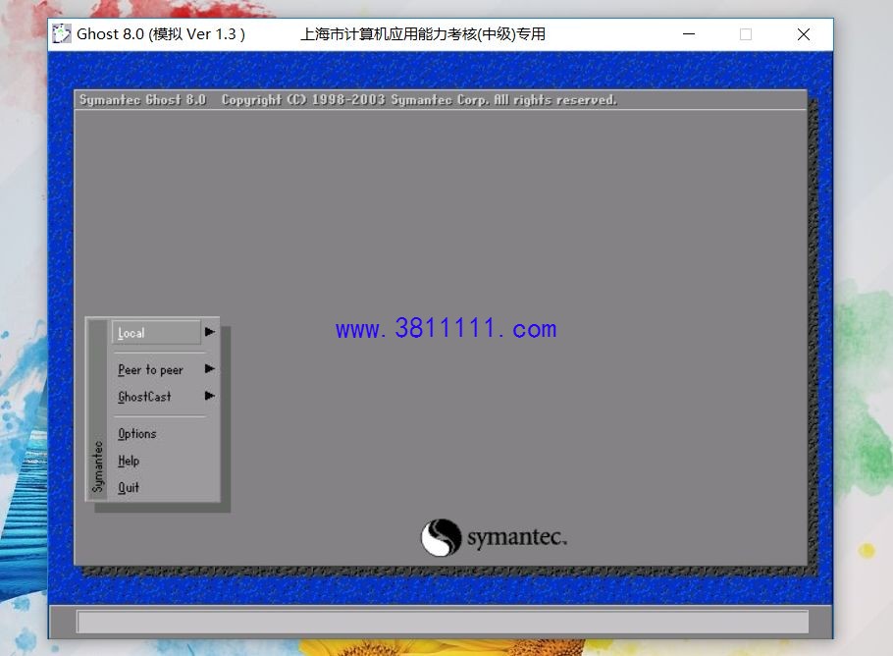Viewport: 893px width, 656px height.
Task: Close the Ghost 8.0 simulator window
Action: (804, 34)
